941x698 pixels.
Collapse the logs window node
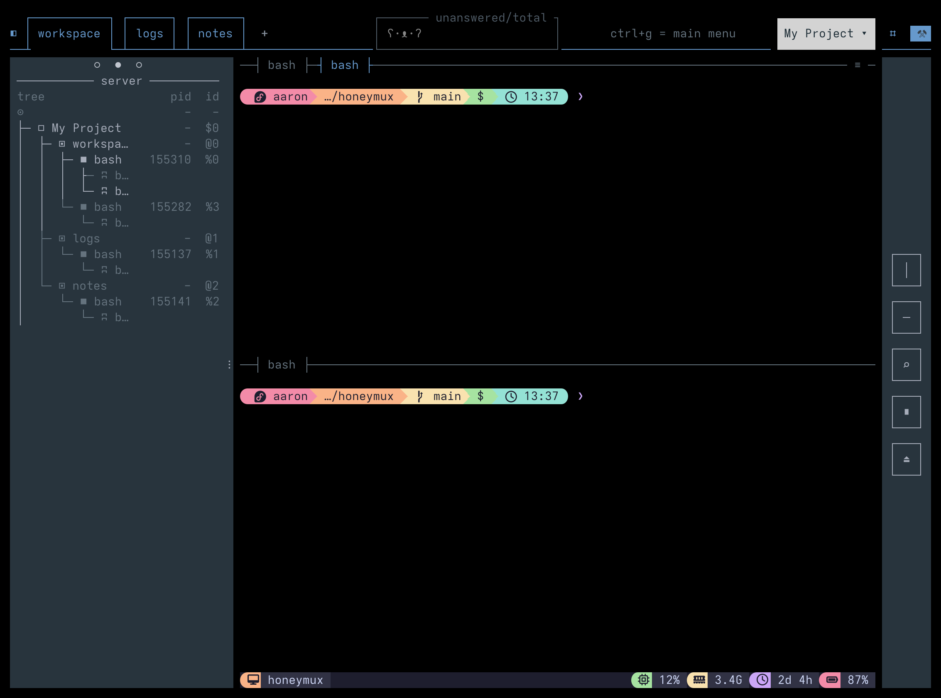click(x=62, y=239)
